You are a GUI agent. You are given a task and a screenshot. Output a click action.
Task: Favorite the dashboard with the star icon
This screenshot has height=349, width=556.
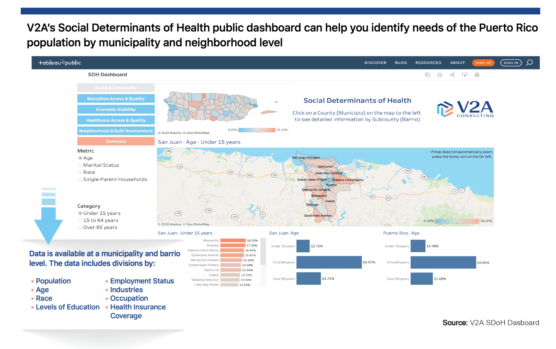click(x=440, y=75)
